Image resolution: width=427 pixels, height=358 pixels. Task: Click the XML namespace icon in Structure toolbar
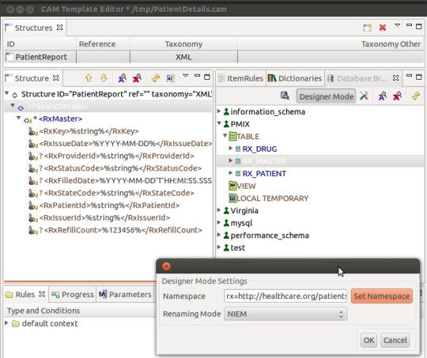coord(171,78)
